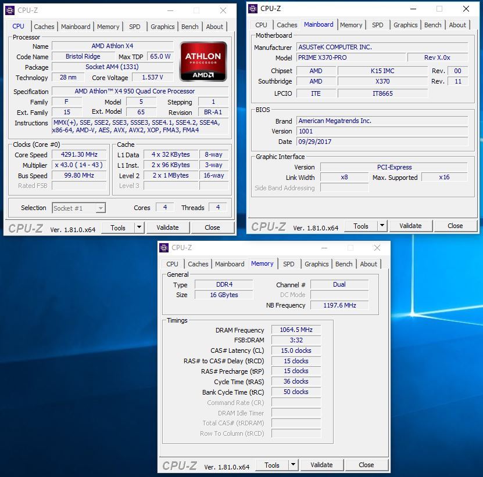Open About tab in Memory window

pos(368,264)
